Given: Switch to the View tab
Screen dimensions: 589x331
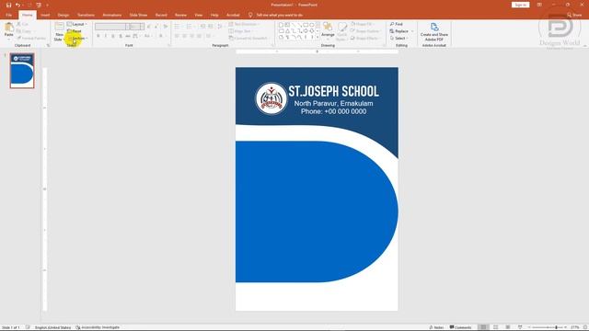Looking at the screenshot, I should click(199, 15).
